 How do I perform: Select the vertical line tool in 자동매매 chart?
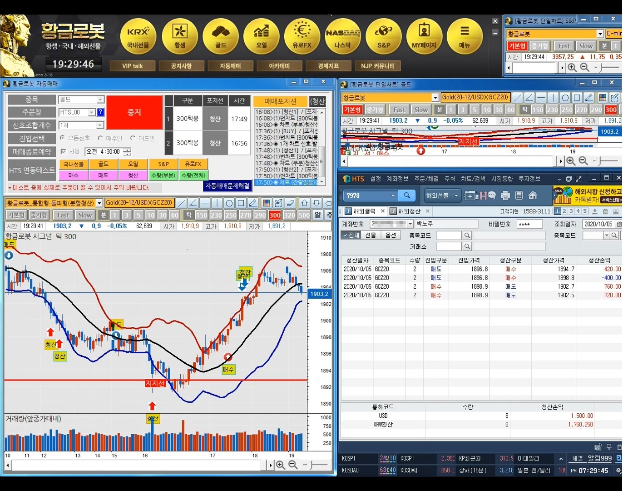(x=217, y=203)
